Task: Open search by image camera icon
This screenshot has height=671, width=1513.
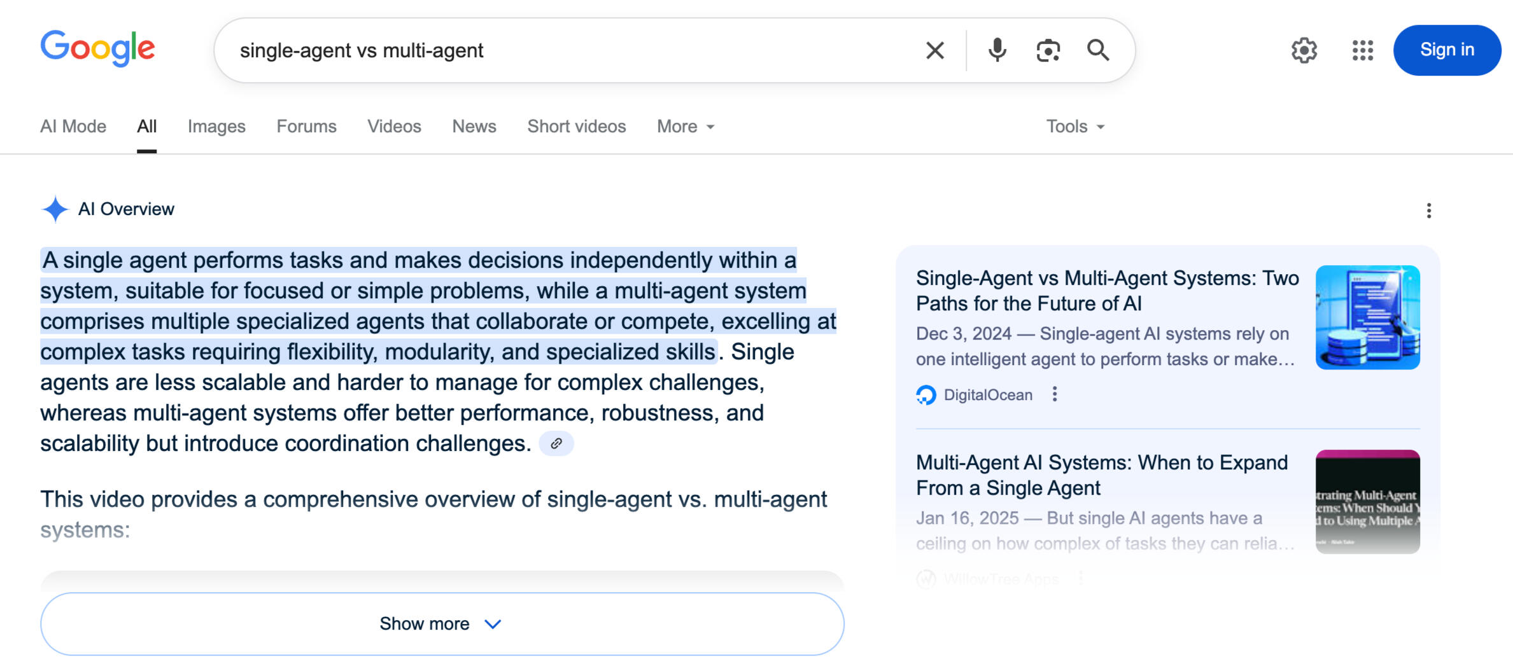Action: coord(1048,50)
